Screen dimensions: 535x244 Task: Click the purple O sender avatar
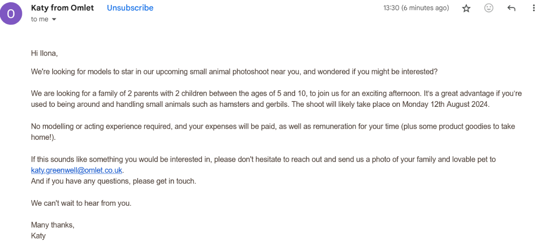coord(11,14)
